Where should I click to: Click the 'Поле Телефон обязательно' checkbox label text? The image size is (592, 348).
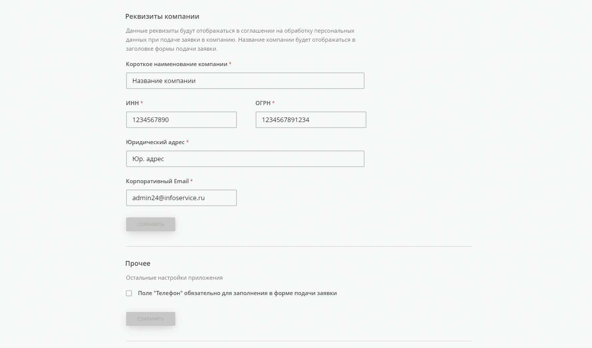[237, 293]
